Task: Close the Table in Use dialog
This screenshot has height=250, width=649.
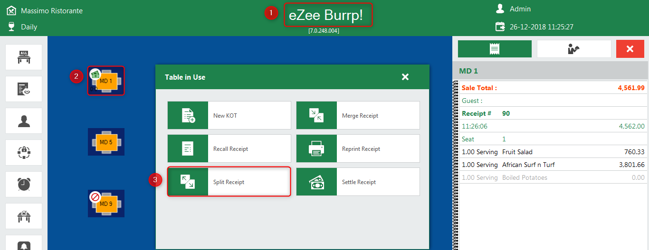Action: tap(405, 77)
